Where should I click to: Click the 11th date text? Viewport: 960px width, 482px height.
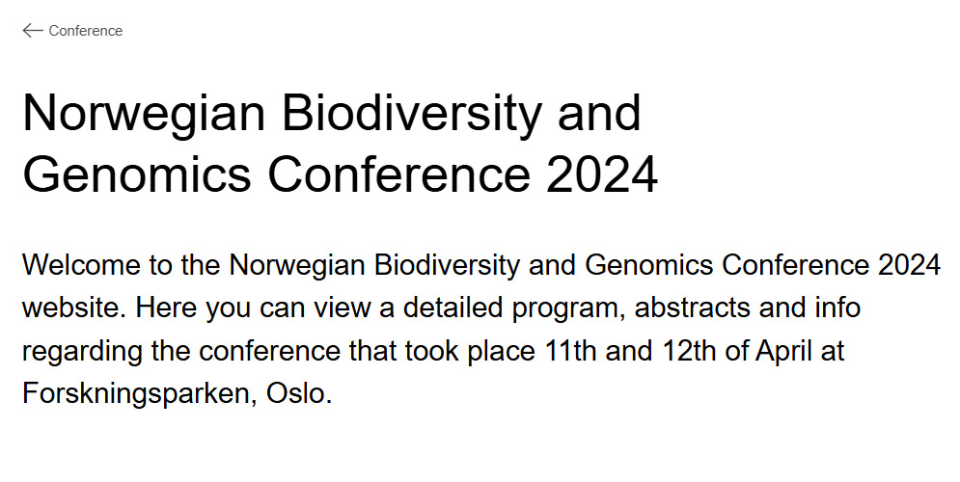click(570, 352)
